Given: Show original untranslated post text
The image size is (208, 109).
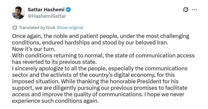Looking at the screenshot, I should [x=70, y=28].
